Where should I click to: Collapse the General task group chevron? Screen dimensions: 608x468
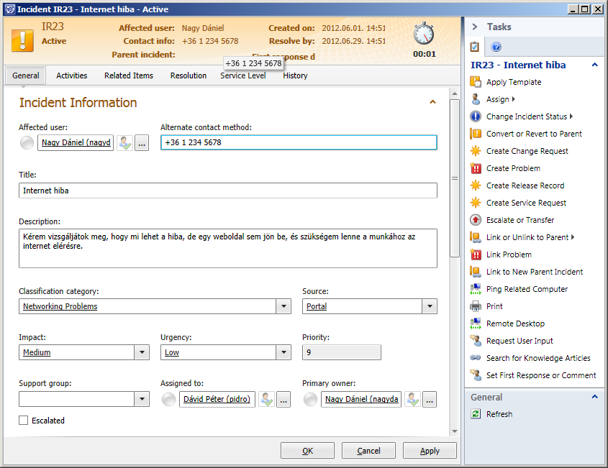click(594, 397)
